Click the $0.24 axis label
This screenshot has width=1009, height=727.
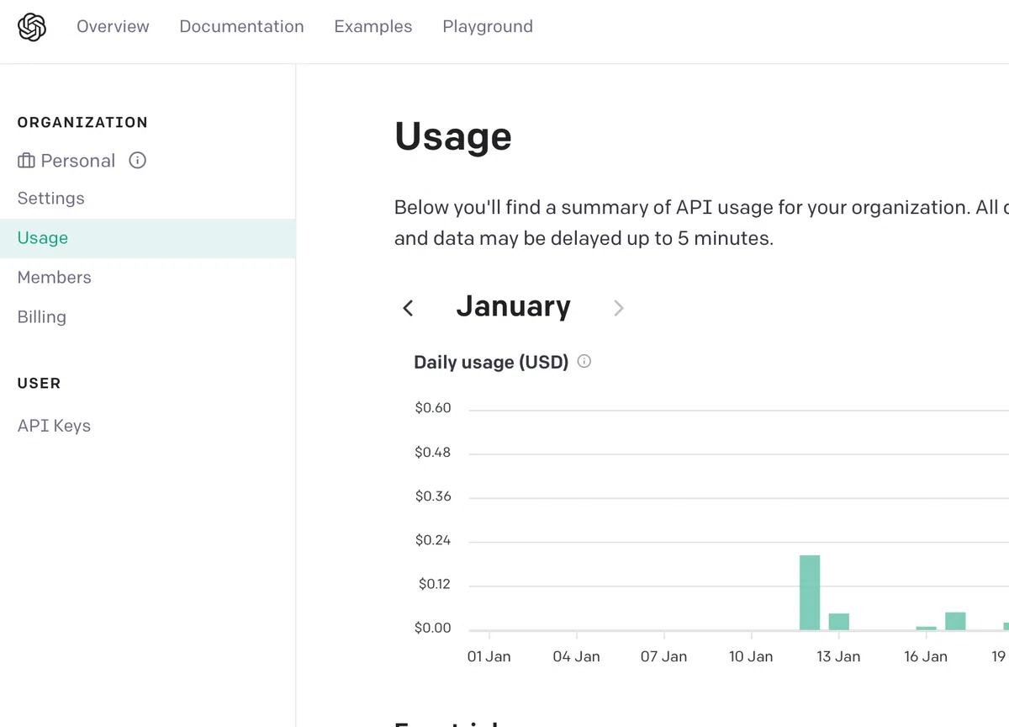click(x=433, y=540)
